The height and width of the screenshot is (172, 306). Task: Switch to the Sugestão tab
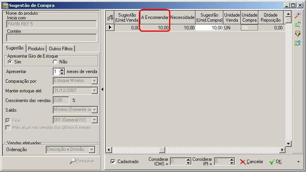tap(15, 48)
